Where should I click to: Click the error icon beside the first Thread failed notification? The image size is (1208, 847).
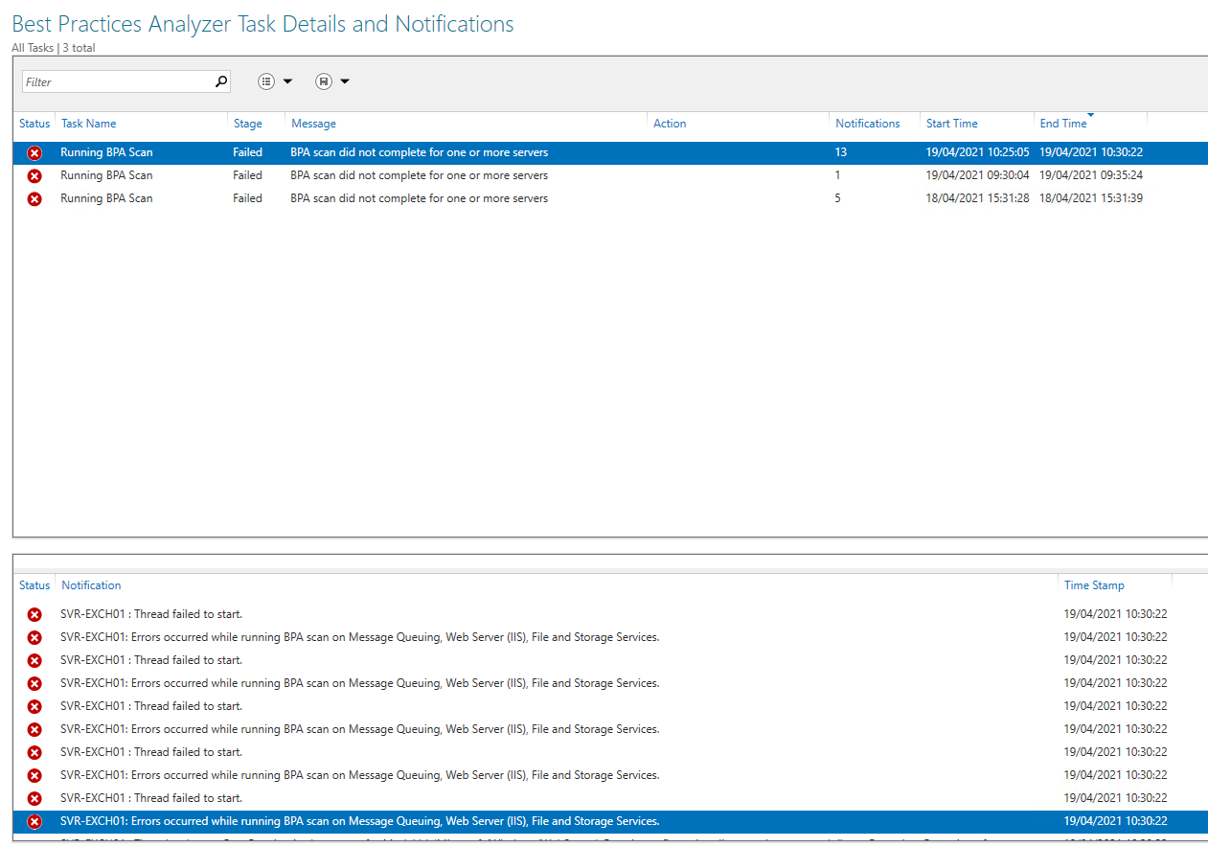click(34, 613)
